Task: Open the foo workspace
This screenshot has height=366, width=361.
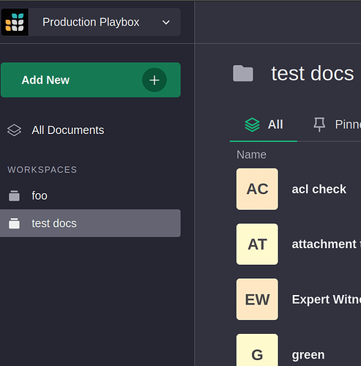Action: click(40, 195)
